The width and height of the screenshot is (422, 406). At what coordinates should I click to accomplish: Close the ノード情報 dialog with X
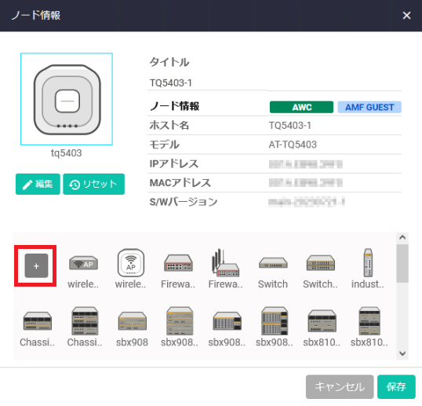click(x=406, y=16)
